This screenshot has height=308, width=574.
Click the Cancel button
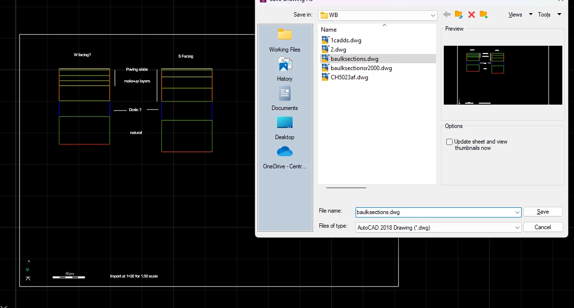(x=542, y=227)
